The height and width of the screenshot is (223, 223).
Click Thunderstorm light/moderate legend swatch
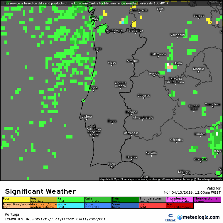(x=180, y=200)
